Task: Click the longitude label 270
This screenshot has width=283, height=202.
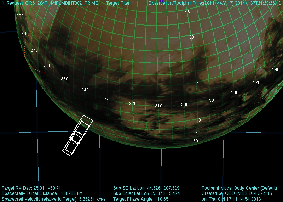Action: 34,50
